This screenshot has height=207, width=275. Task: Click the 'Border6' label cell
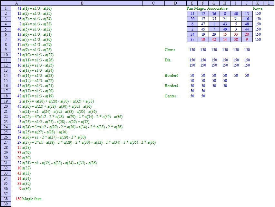(x=171, y=75)
